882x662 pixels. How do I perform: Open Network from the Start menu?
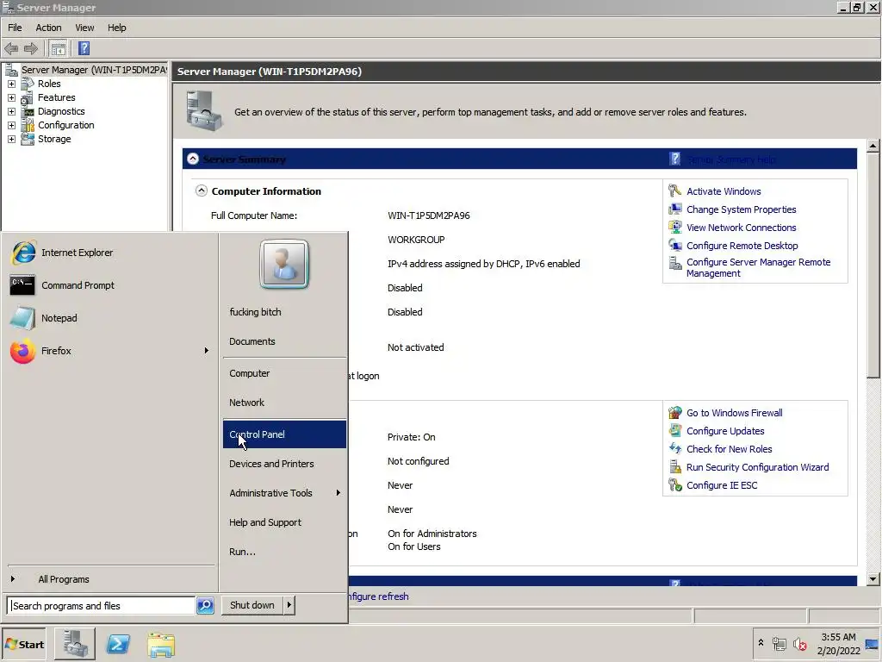[x=284, y=403]
